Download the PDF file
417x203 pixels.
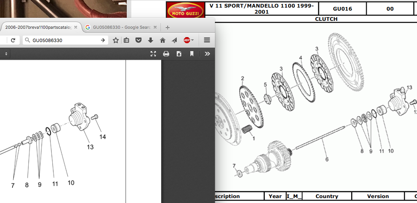[179, 54]
